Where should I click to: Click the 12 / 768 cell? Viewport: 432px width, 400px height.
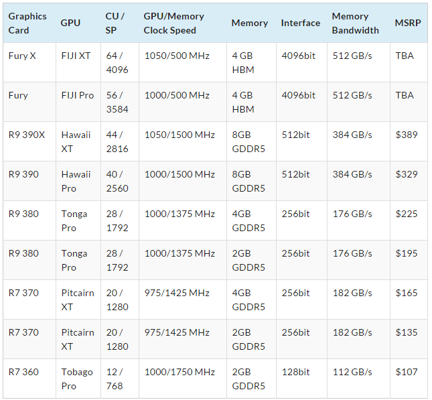click(120, 379)
